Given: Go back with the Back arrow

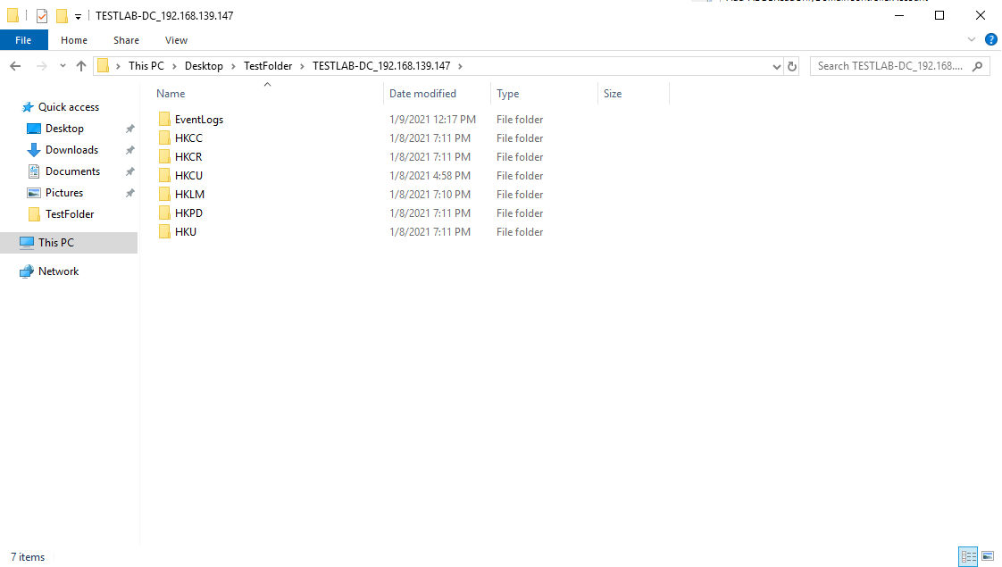Looking at the screenshot, I should click(x=15, y=66).
